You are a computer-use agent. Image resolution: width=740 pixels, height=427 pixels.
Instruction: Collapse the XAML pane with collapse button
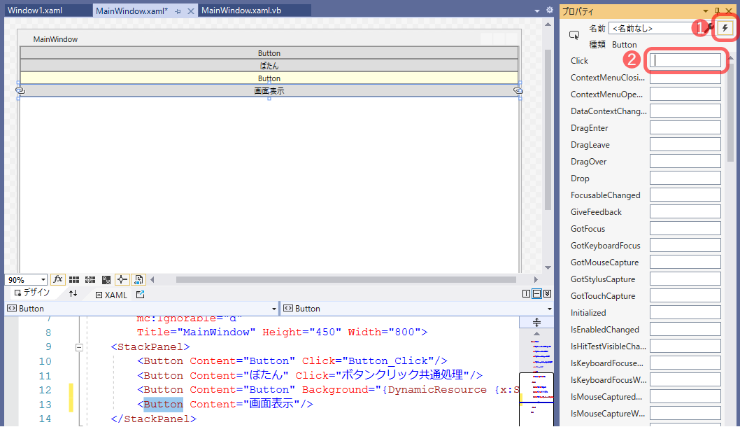[548, 294]
